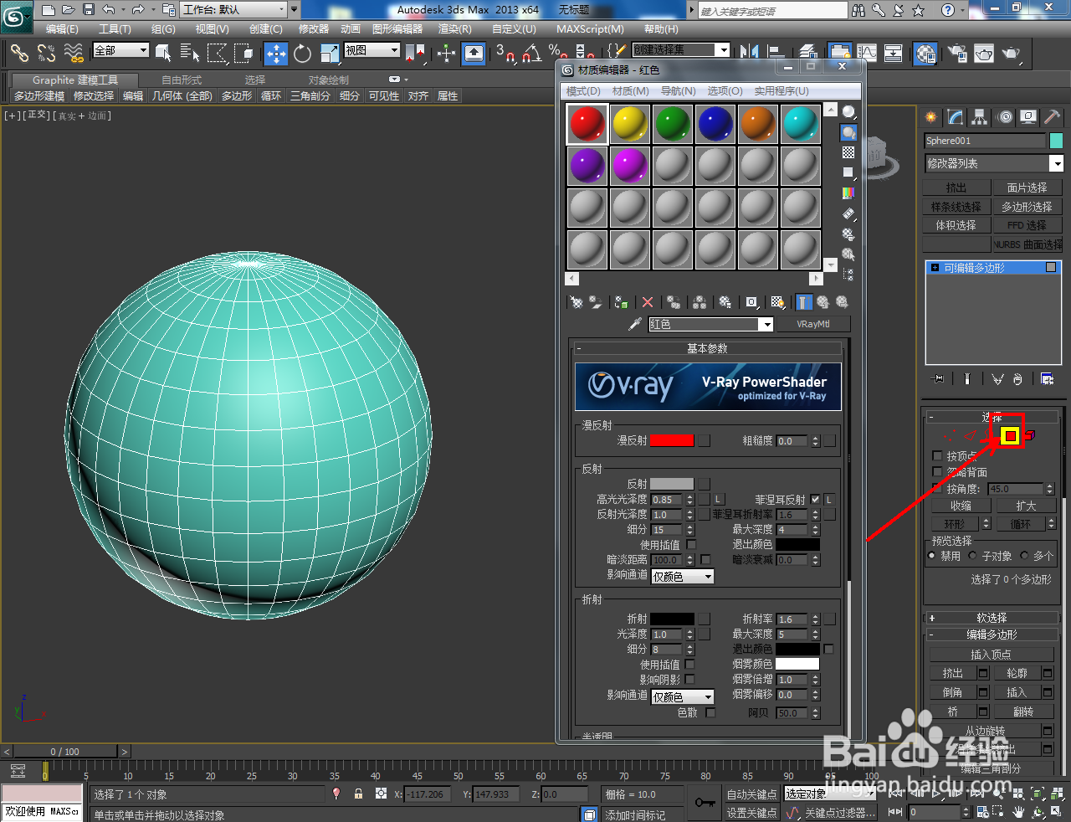Select the Polygon sub-object level icon
This screenshot has height=822, width=1071.
pyautogui.click(x=1011, y=436)
